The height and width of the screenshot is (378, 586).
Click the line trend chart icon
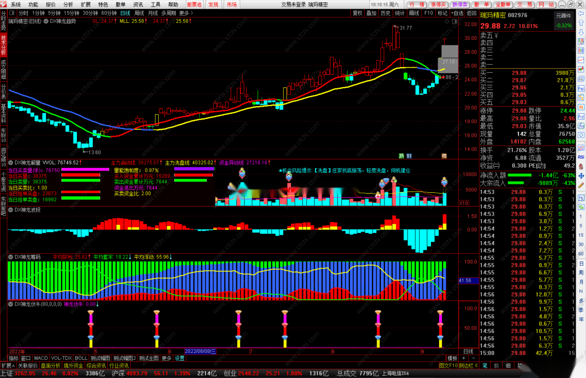581,60
